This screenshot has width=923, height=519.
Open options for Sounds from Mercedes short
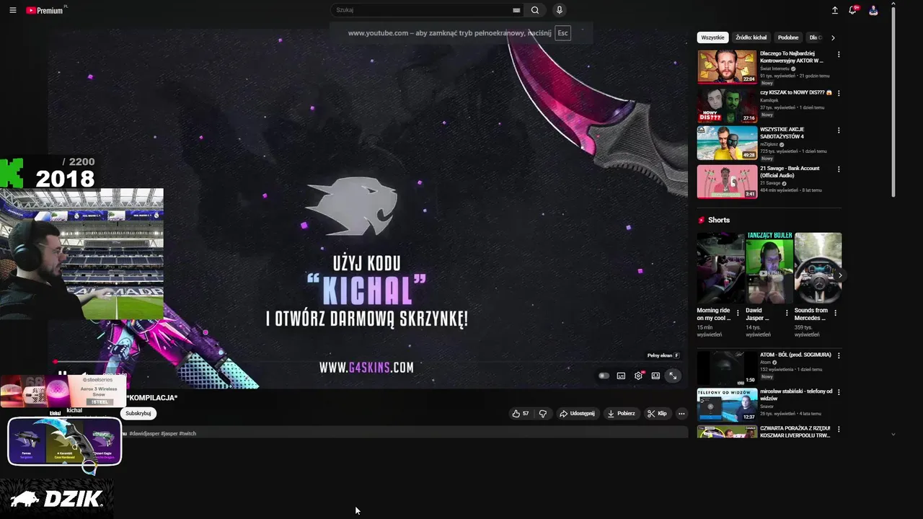[836, 313]
